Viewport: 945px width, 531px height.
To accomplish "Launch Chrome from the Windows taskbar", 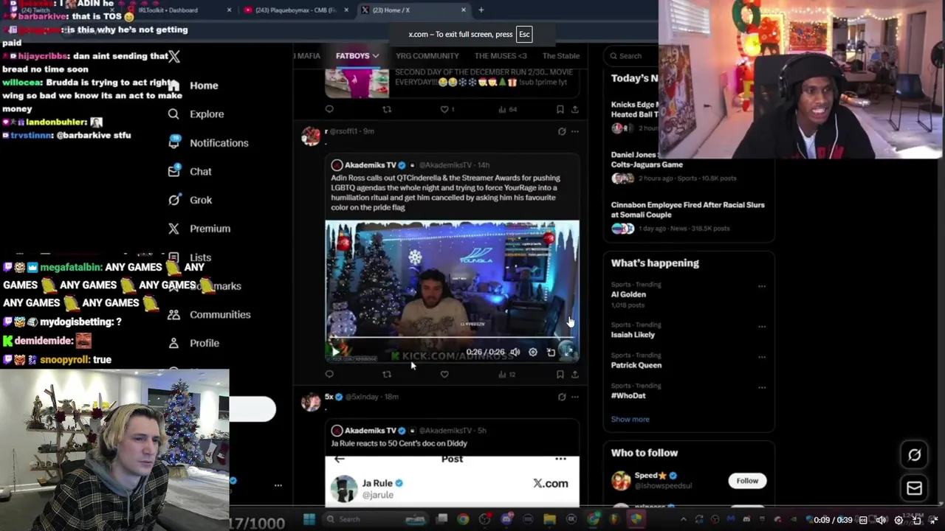I will click(463, 519).
